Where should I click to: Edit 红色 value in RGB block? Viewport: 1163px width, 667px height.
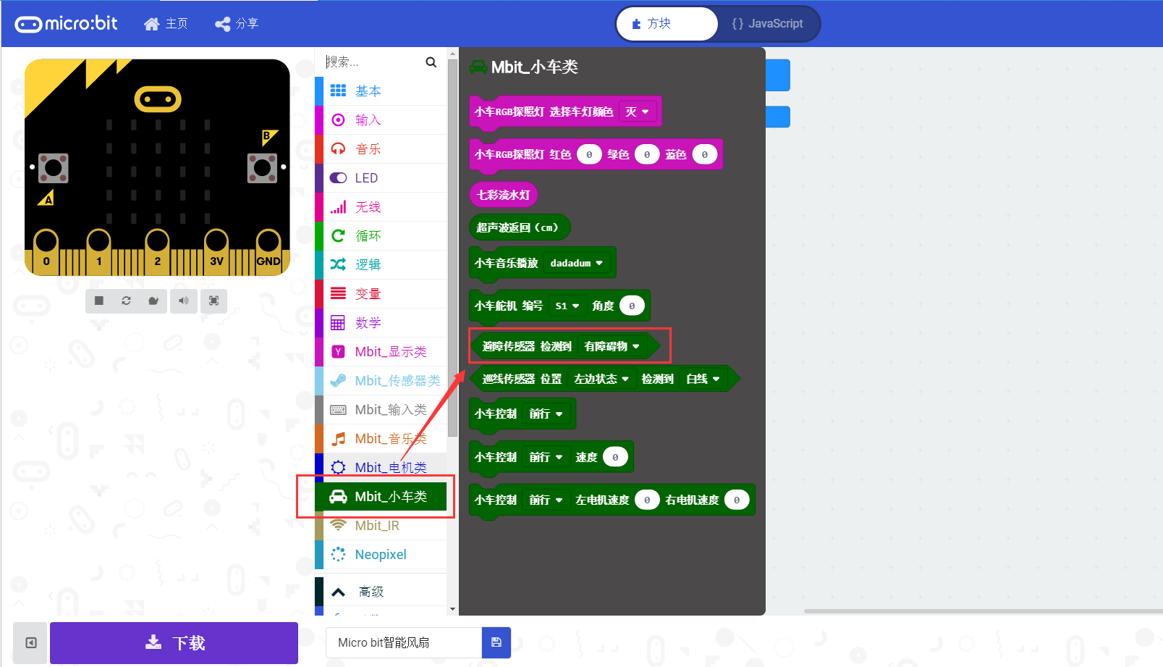point(589,154)
